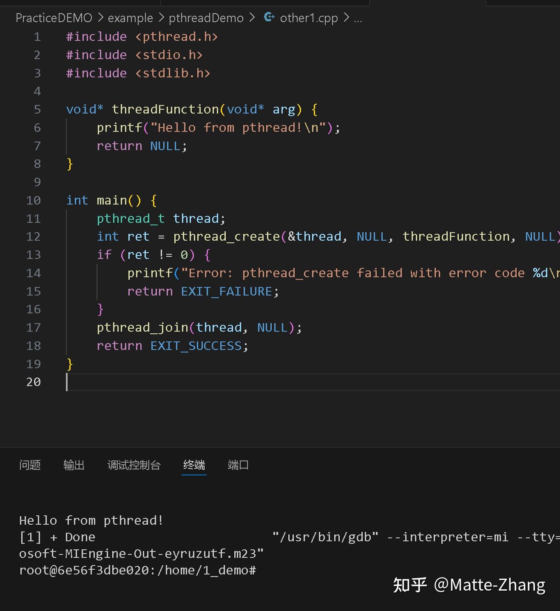
Task: Switch to the 问题 (Problems) panel tab
Action: [29, 465]
